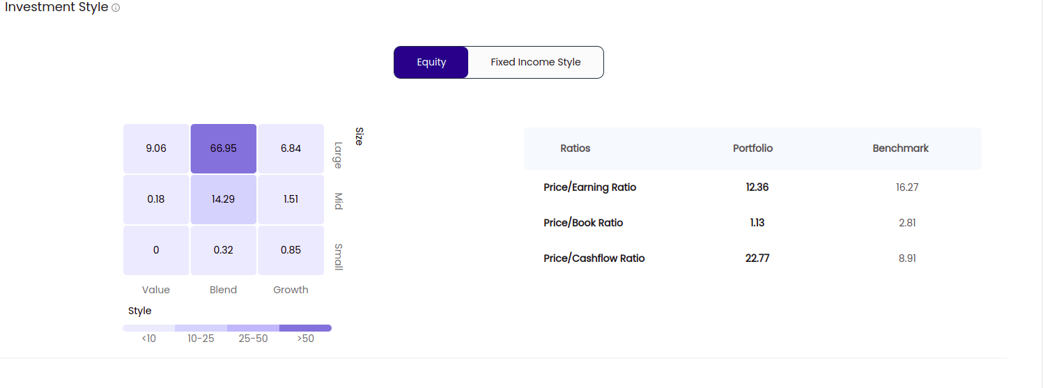Click portfolio value 22.77
Screen dimensions: 1043x388
pos(757,258)
